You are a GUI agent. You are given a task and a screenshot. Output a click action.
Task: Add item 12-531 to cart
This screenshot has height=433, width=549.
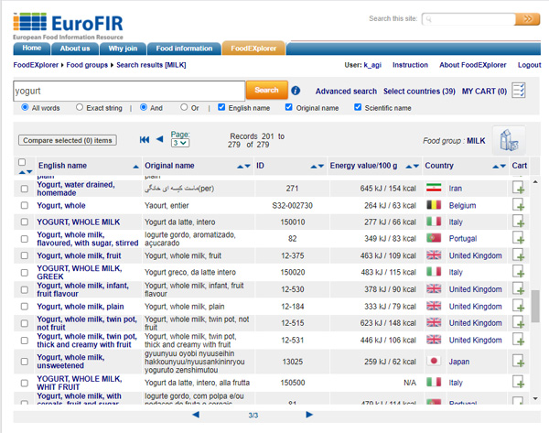[x=518, y=340]
